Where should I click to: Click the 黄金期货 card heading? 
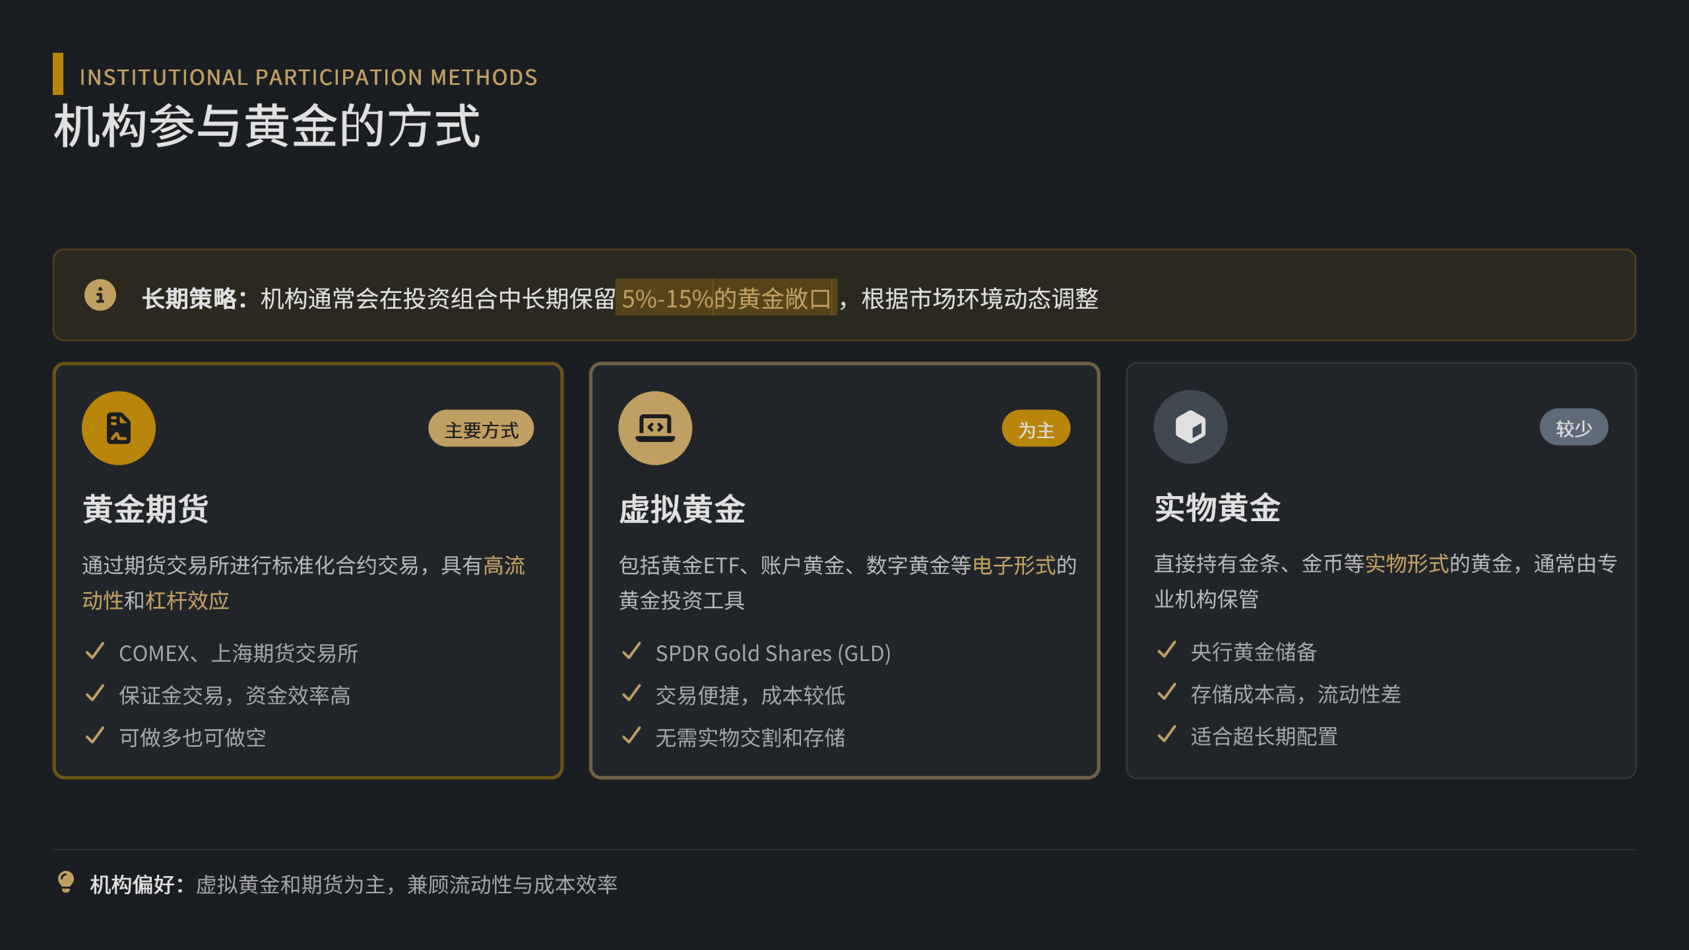click(x=146, y=509)
